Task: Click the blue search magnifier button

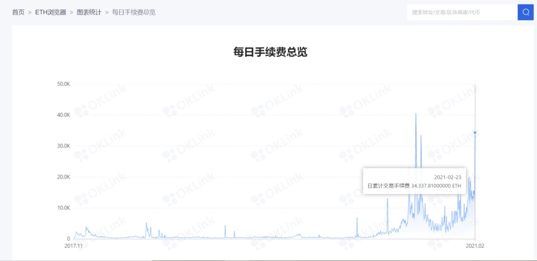Action: (526, 12)
